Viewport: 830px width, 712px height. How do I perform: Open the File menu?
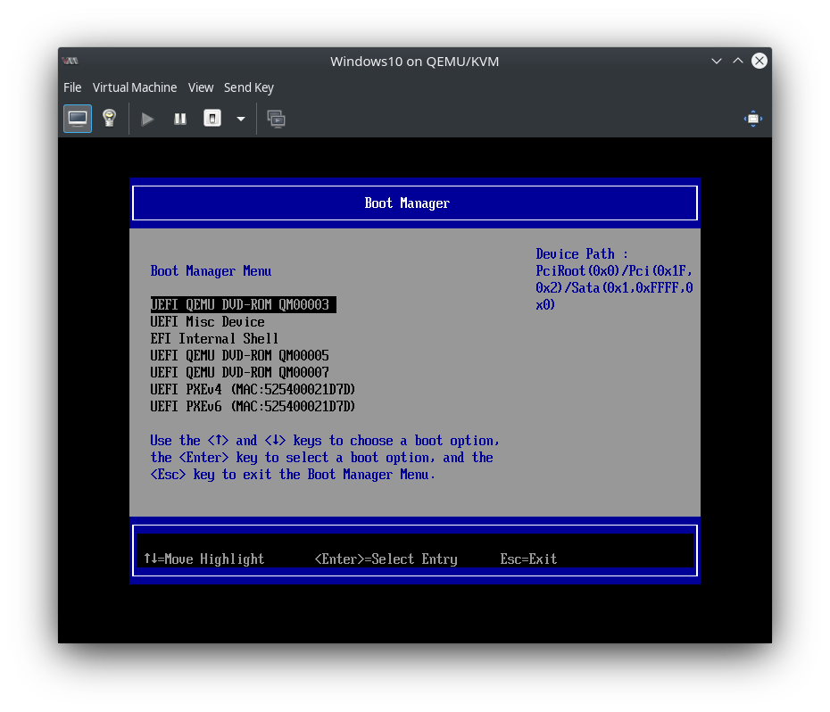coord(72,87)
